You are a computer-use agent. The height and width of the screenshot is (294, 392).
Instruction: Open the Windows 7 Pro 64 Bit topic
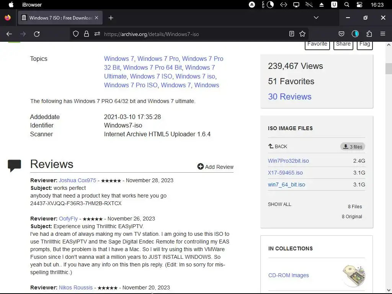(x=152, y=67)
